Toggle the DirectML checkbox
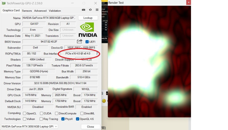The image size is (228, 130). (82, 113)
